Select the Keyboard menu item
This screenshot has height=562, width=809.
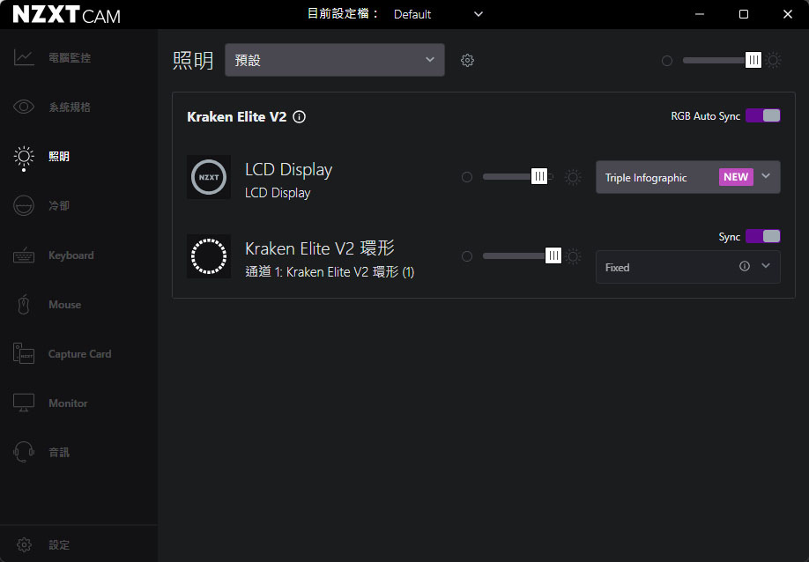point(71,255)
